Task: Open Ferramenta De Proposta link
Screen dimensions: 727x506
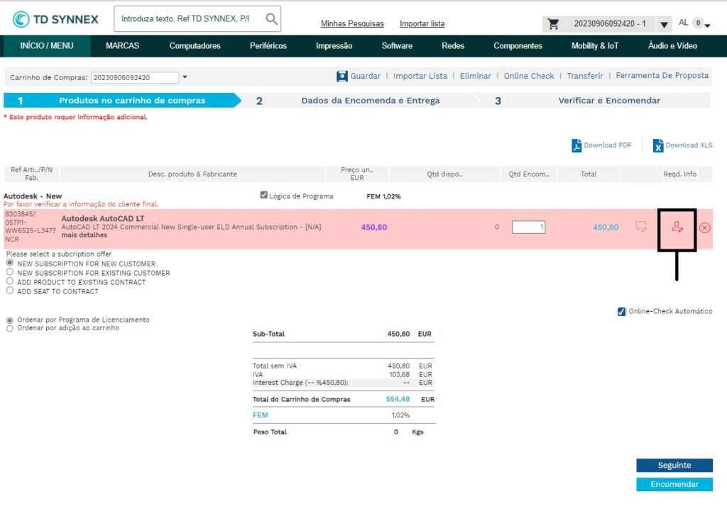Action: tap(662, 75)
